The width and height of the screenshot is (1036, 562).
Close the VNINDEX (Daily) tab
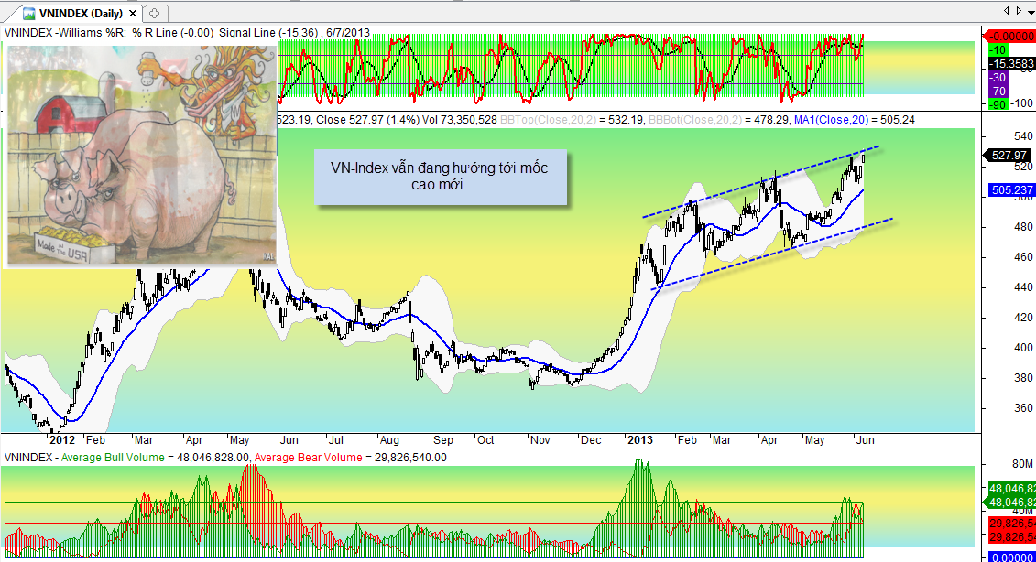[132, 13]
